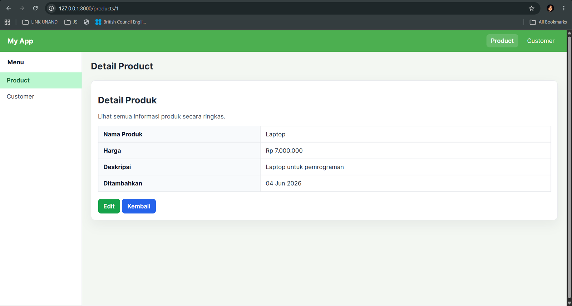Click the Harga label cell

click(179, 151)
